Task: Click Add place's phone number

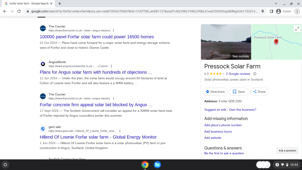Action: pyautogui.click(x=223, y=125)
